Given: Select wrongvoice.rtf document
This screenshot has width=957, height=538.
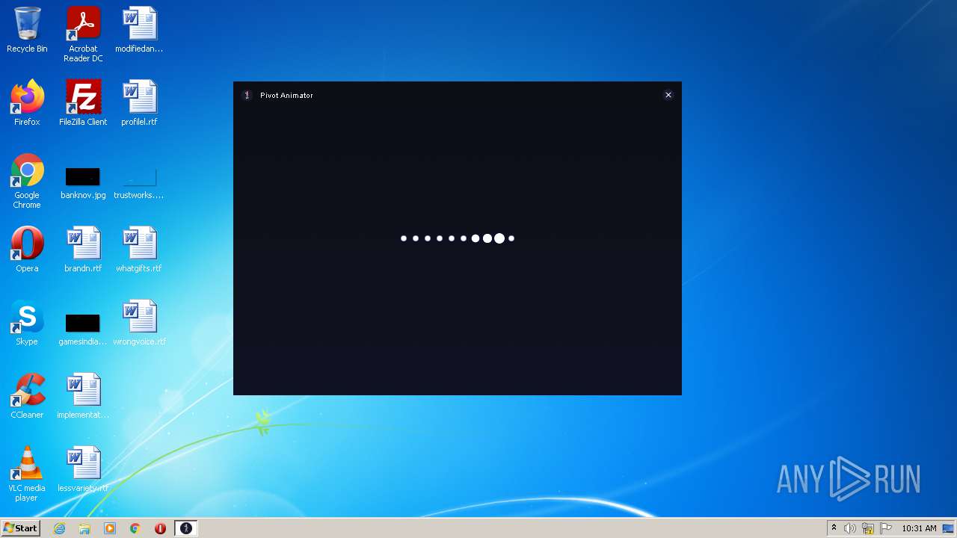Looking at the screenshot, I should click(x=139, y=323).
